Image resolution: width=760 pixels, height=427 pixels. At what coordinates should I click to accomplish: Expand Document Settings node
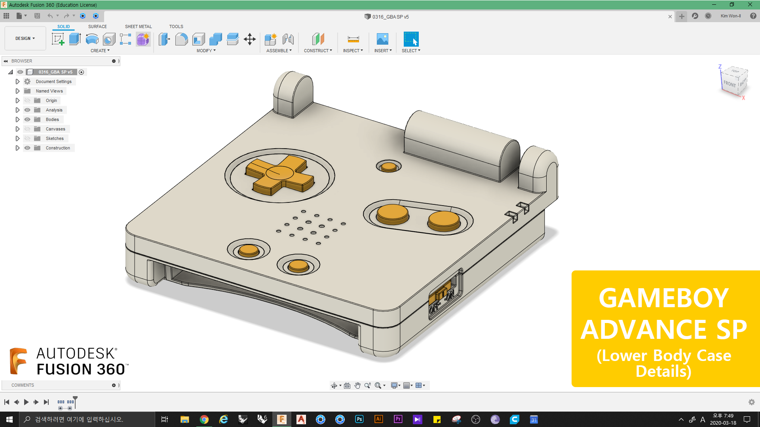pos(17,81)
